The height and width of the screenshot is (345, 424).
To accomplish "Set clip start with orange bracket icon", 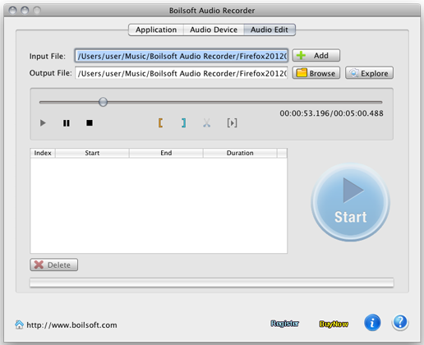I will point(160,123).
